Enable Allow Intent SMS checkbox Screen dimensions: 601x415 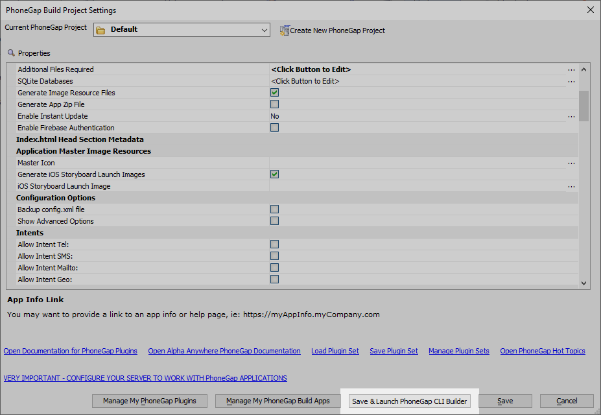point(274,256)
